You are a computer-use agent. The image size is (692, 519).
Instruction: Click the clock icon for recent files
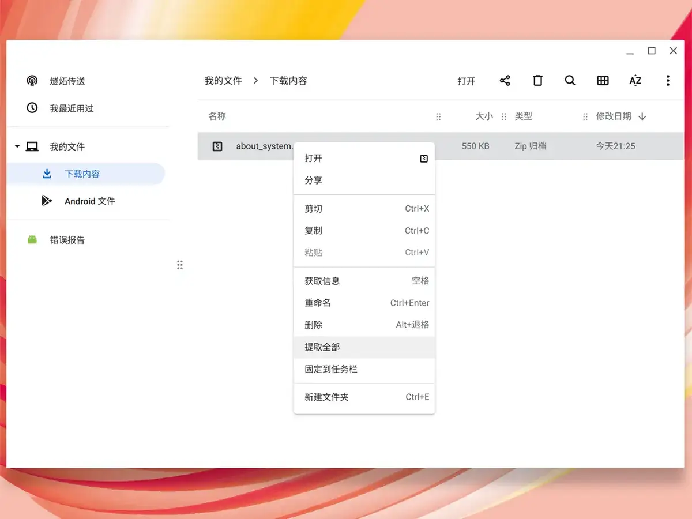(x=32, y=108)
